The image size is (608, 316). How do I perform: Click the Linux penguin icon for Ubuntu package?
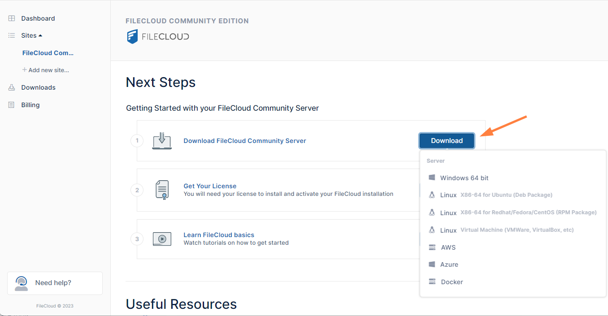[432, 195]
